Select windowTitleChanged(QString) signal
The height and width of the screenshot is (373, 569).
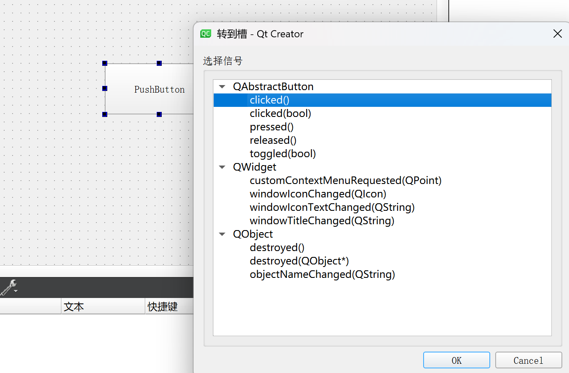tap(322, 221)
